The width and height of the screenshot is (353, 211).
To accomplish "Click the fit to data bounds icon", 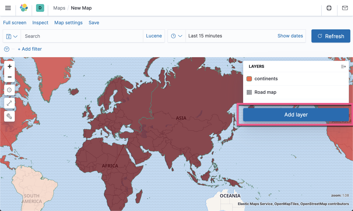I will pyautogui.click(x=10, y=90).
